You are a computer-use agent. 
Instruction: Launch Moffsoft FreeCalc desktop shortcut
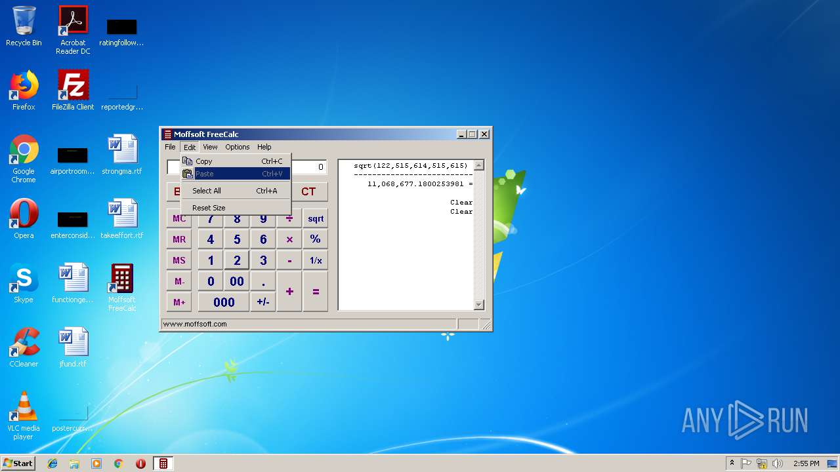[122, 287]
